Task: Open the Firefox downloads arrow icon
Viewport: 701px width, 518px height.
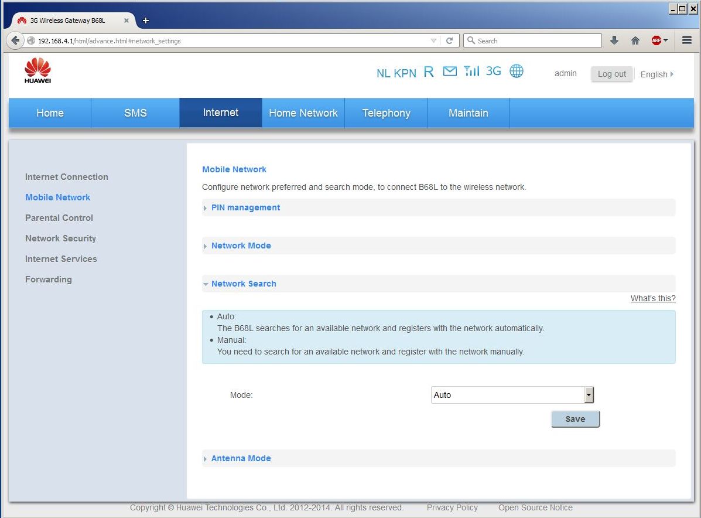Action: tap(614, 40)
